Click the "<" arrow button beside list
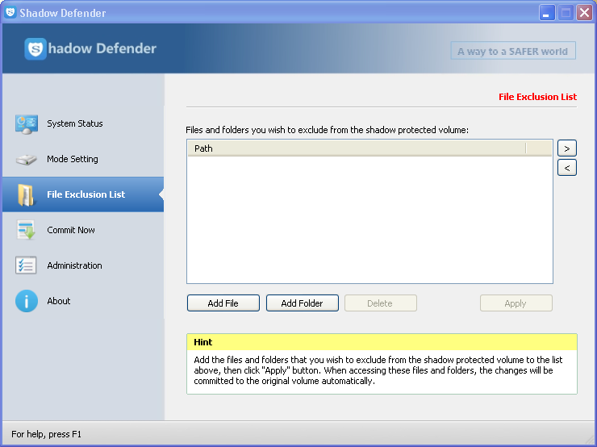The image size is (597, 447). [567, 168]
